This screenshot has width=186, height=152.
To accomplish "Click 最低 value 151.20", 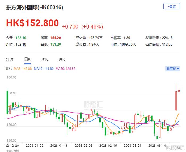I will click(56, 44).
